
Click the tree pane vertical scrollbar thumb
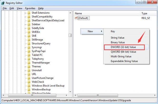click(70, 35)
